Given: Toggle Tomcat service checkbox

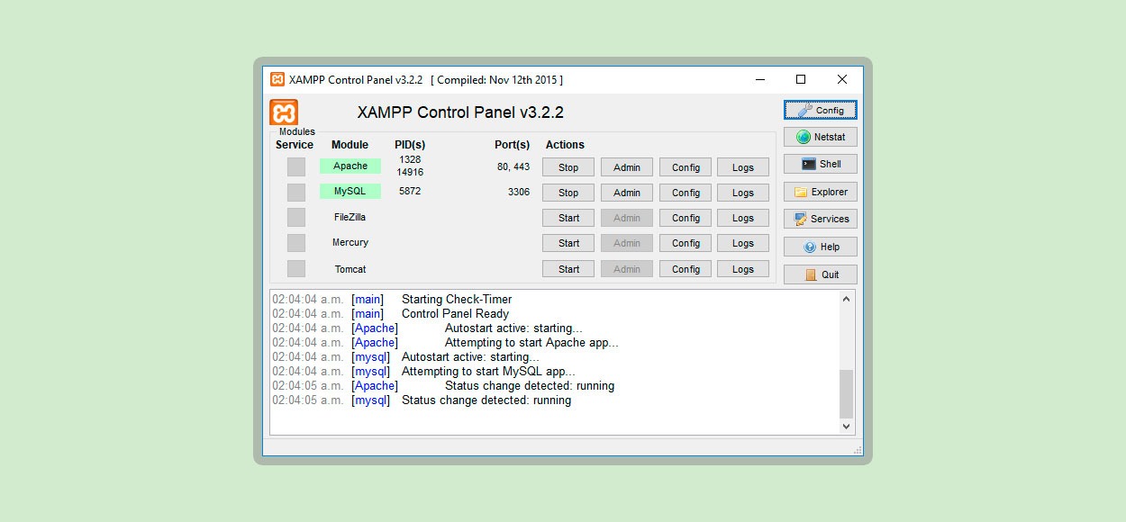Looking at the screenshot, I should point(296,269).
